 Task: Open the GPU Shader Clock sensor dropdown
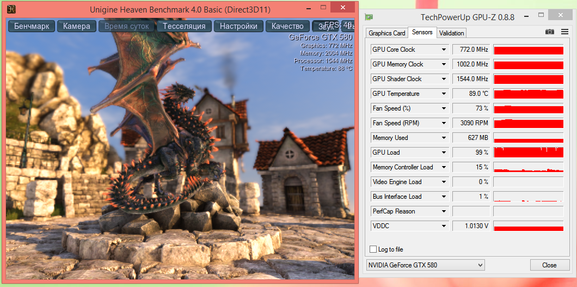[x=444, y=79]
